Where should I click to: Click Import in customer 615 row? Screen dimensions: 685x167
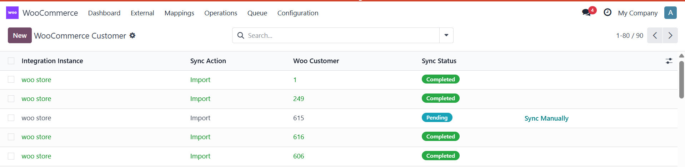[200, 118]
